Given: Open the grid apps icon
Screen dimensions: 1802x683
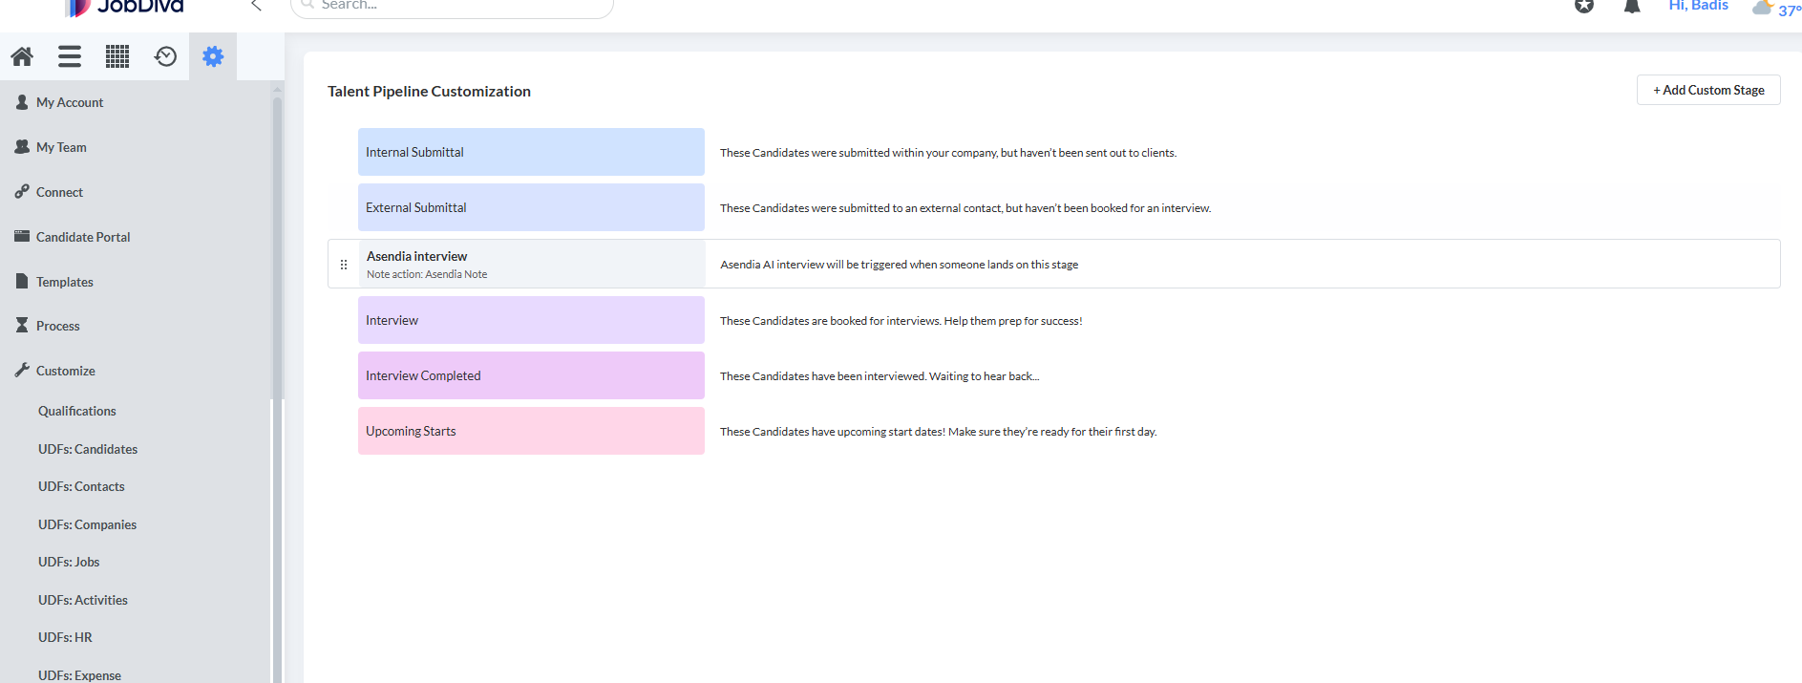Looking at the screenshot, I should [117, 56].
